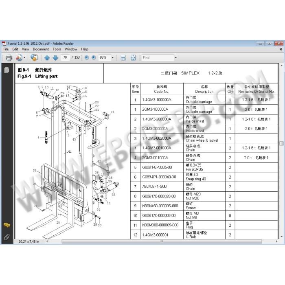Click the total pages label / 153
The image size is (285, 285).
(x=76, y=57)
